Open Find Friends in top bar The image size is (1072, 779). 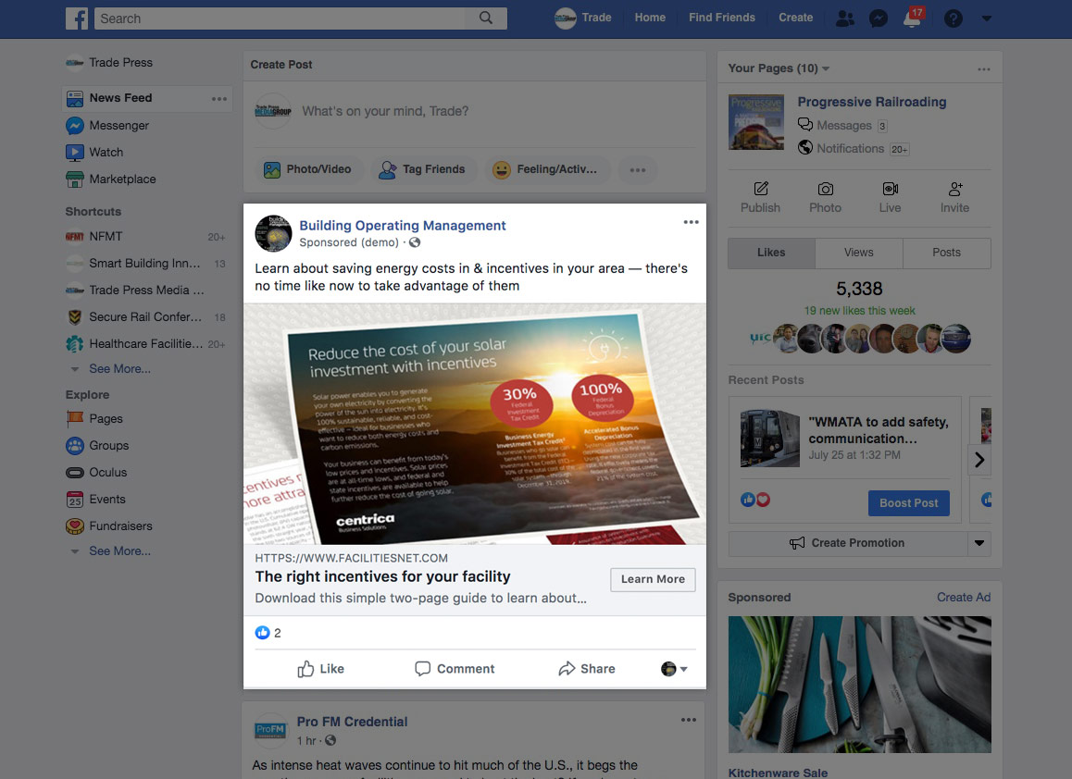[722, 18]
